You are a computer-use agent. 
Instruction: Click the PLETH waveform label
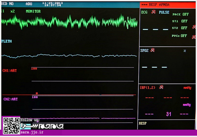(x=7, y=41)
